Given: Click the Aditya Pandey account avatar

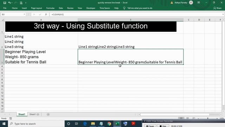Looking at the screenshot, I should tap(191, 2).
